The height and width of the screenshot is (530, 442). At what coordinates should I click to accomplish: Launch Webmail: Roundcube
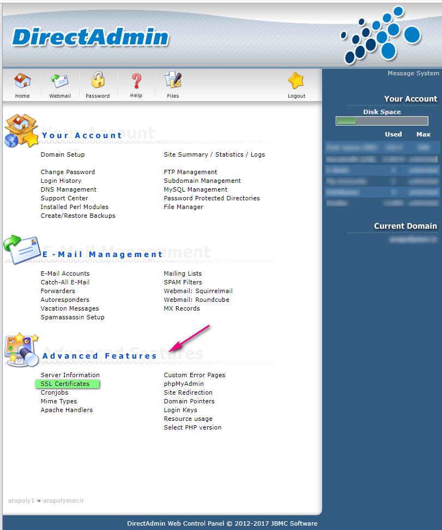pos(197,300)
